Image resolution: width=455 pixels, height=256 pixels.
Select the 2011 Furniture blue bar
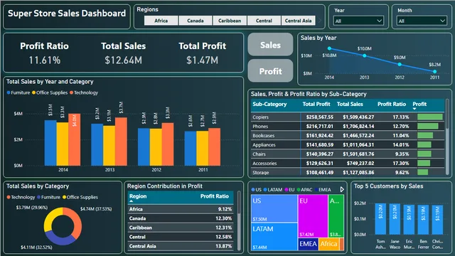191,149
